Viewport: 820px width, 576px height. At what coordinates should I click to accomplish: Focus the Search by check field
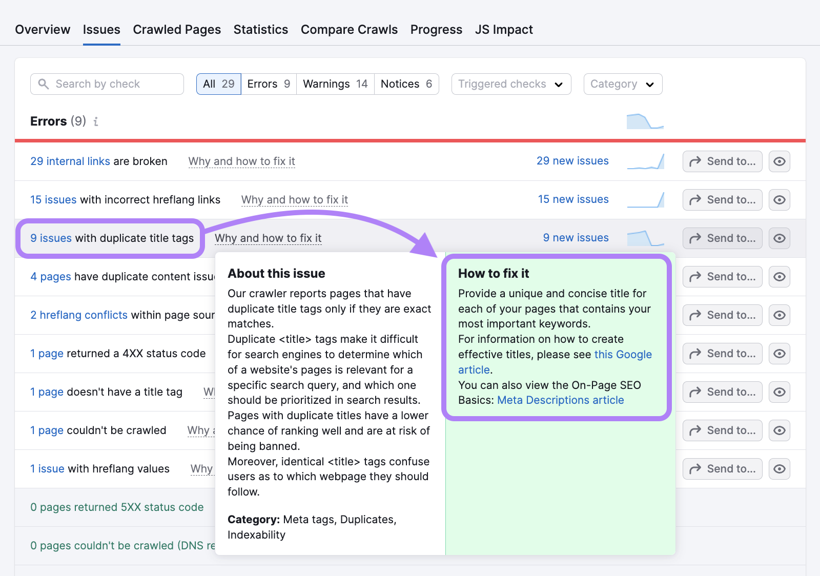[x=107, y=84]
